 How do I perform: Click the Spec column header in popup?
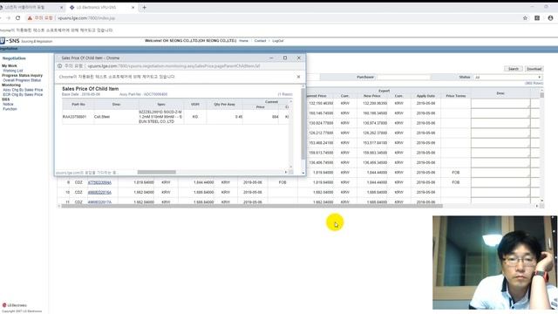[x=160, y=105]
